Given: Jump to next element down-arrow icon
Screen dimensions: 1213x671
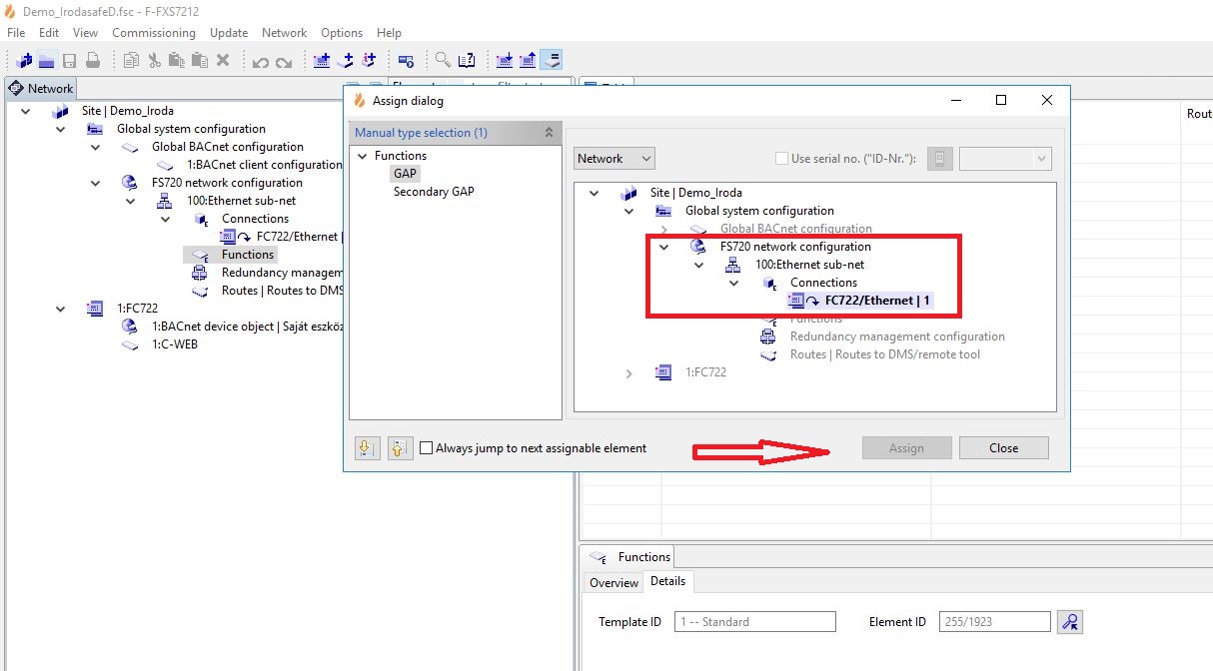Looking at the screenshot, I should tap(367, 448).
